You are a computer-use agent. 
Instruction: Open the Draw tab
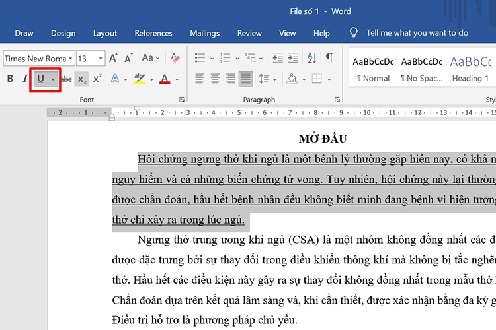[24, 33]
